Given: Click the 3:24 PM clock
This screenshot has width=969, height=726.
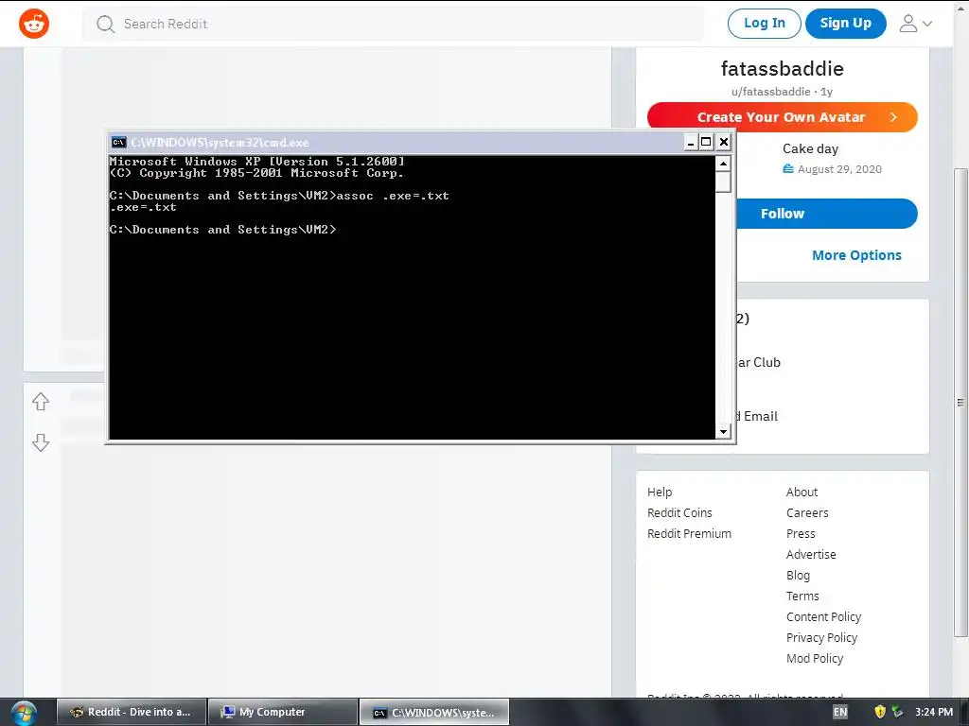Looking at the screenshot, I should click(x=934, y=713).
